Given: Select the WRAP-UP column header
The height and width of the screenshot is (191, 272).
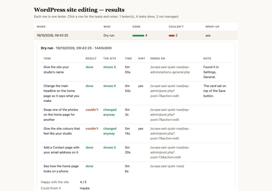Looking at the screenshot, I should [x=212, y=27].
